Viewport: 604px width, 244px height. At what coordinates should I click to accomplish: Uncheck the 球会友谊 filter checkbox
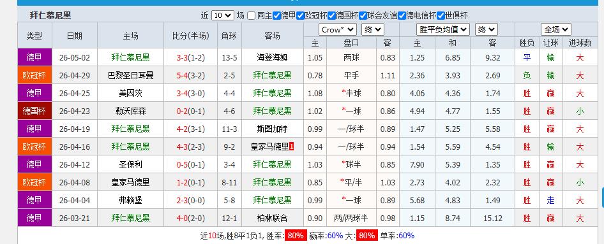363,16
